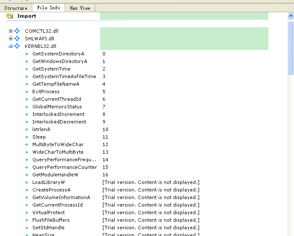This screenshot has width=294, height=236.
Task: Select the GetTempFileNameA import
Action: click(x=56, y=84)
